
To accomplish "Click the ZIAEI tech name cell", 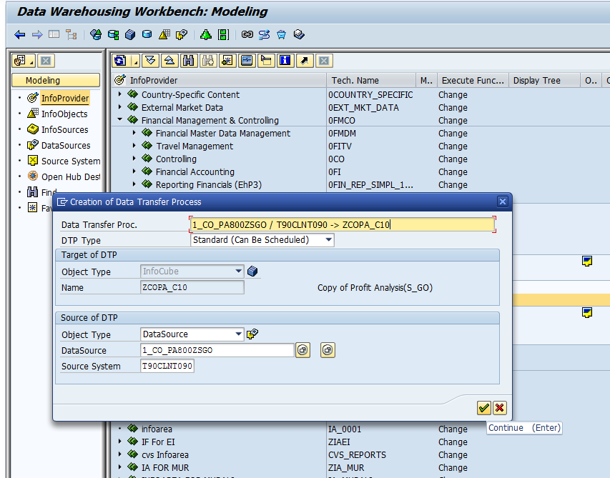I will tap(339, 442).
